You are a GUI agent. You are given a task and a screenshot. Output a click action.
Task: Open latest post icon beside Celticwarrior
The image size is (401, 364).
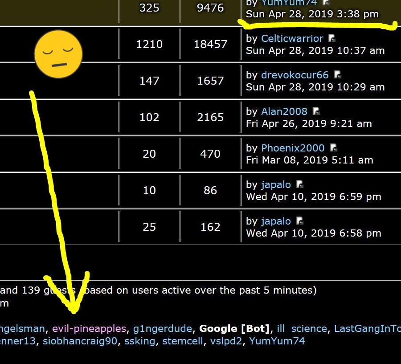[331, 39]
